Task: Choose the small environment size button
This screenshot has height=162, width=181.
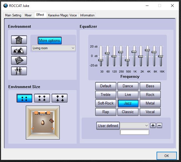Action: coord(24,98)
